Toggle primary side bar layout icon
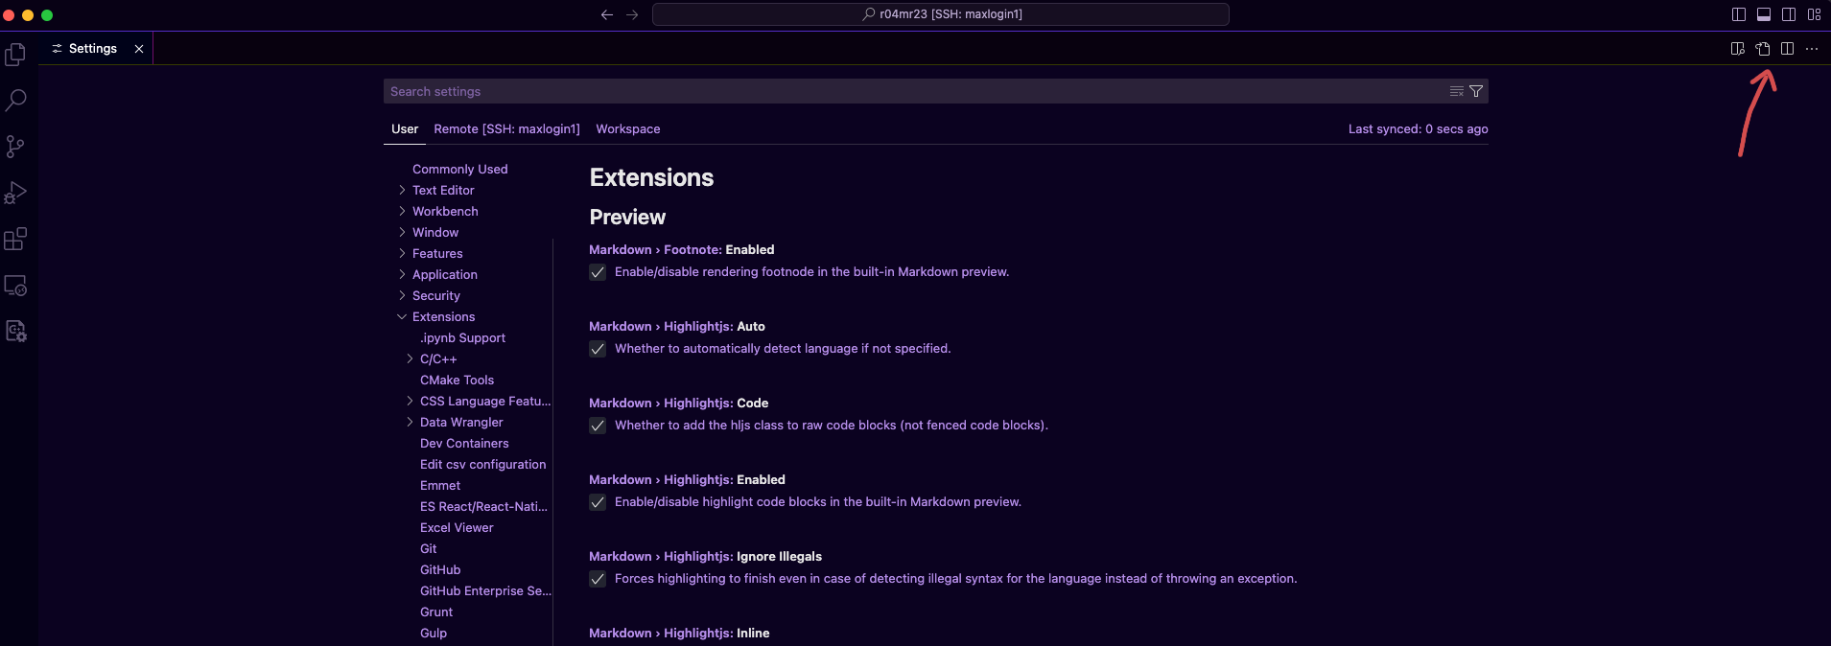The height and width of the screenshot is (646, 1831). pos(1739,14)
